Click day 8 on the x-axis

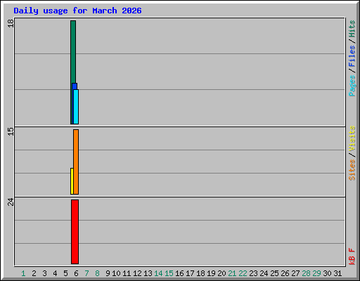(97, 273)
